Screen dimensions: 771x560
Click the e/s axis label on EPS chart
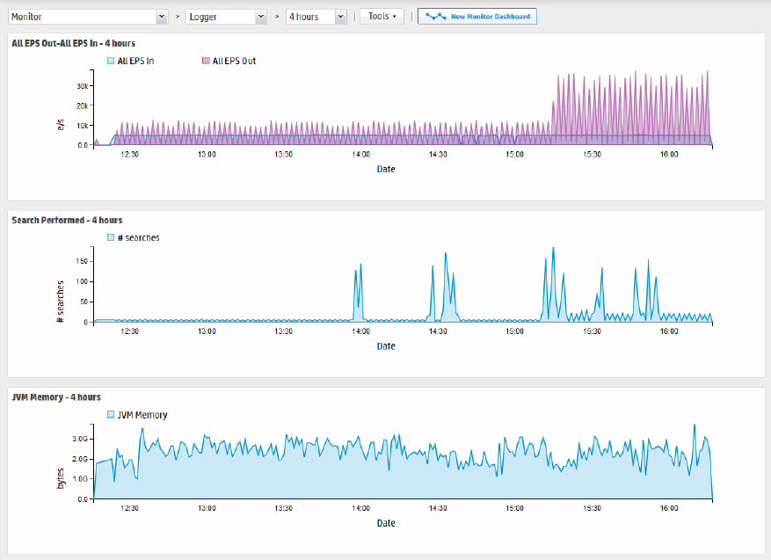[61, 125]
